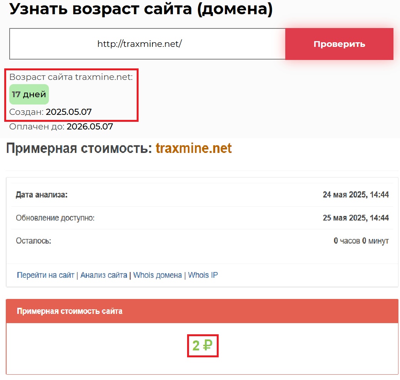Viewport: 400px width, 380px height.
Task: Click the "0 часов 0 минут" remaining time
Action: pyautogui.click(x=361, y=241)
